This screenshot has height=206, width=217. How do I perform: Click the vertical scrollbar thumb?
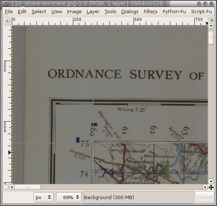[211, 38]
